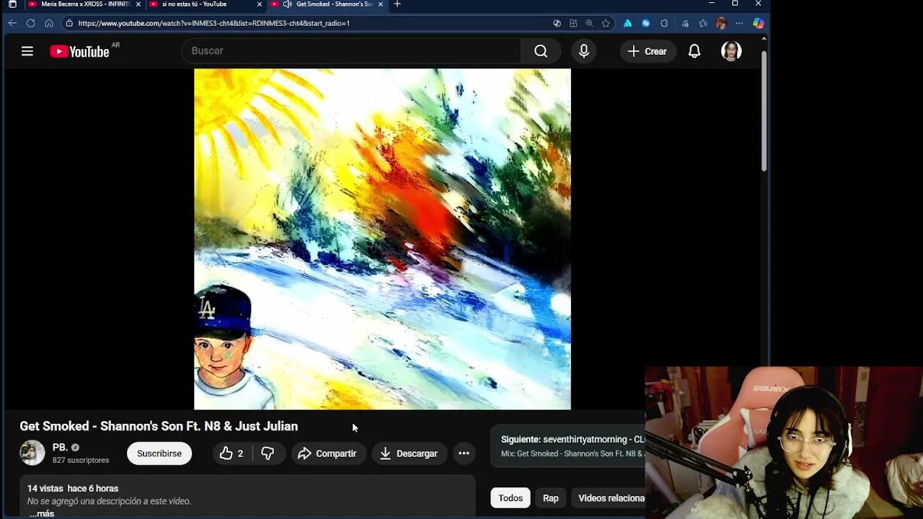Open the teal A extension icon
The width and height of the screenshot is (923, 519).
pyautogui.click(x=627, y=23)
